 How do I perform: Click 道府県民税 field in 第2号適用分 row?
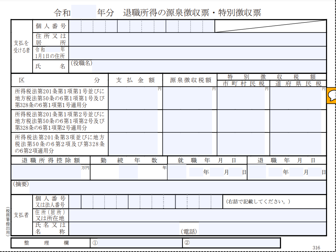(x=296, y=121)
